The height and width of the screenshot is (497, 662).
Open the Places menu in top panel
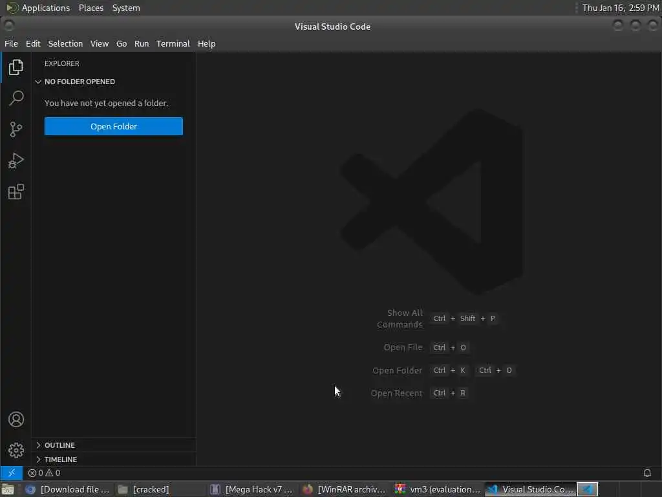point(91,8)
